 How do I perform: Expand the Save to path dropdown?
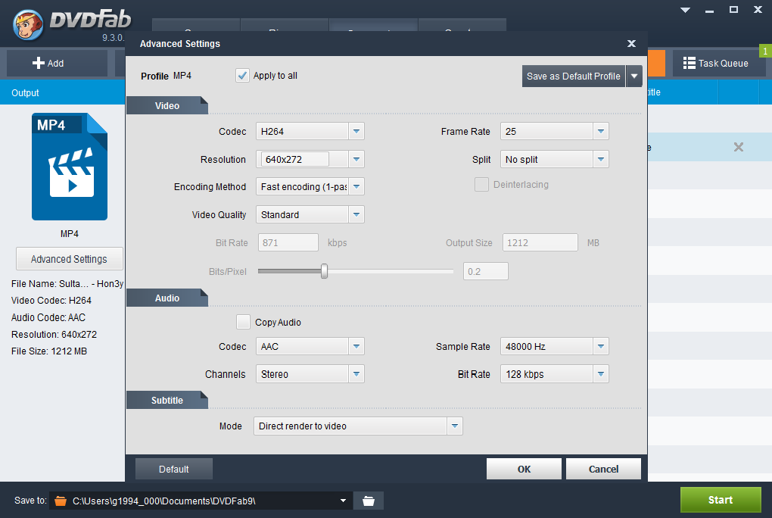point(343,501)
